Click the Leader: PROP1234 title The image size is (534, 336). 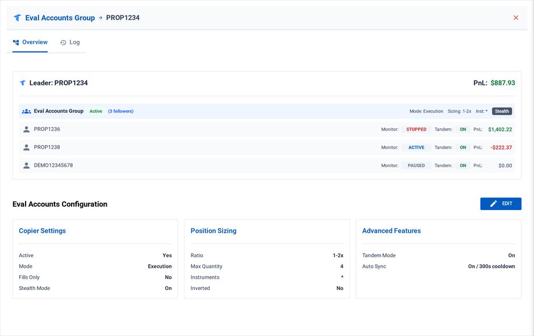pos(59,83)
